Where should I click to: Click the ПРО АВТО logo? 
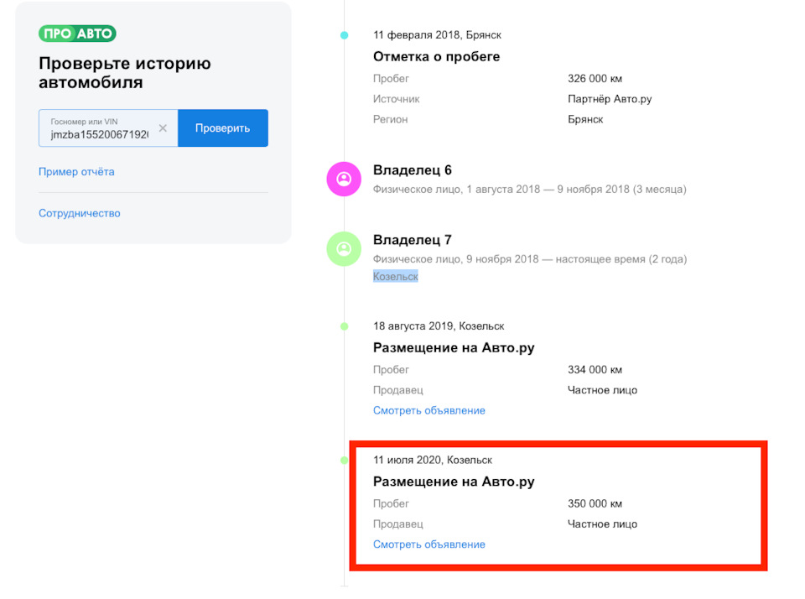(77, 34)
